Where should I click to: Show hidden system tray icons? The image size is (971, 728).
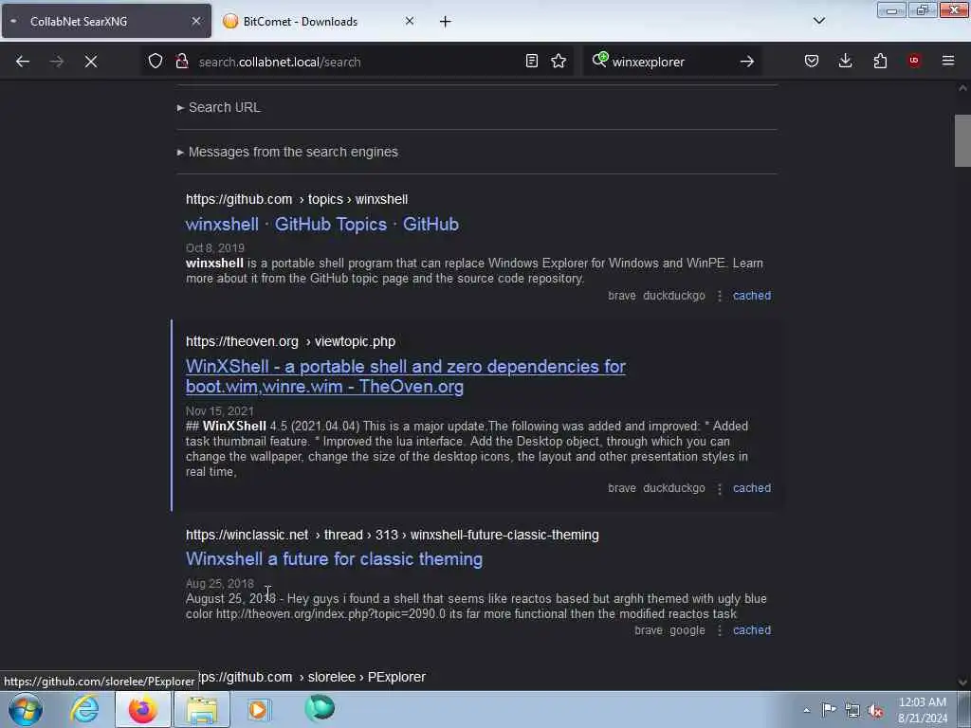pyautogui.click(x=806, y=710)
